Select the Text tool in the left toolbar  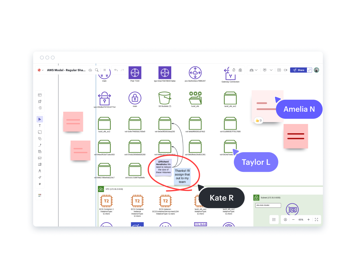pyautogui.click(x=40, y=126)
